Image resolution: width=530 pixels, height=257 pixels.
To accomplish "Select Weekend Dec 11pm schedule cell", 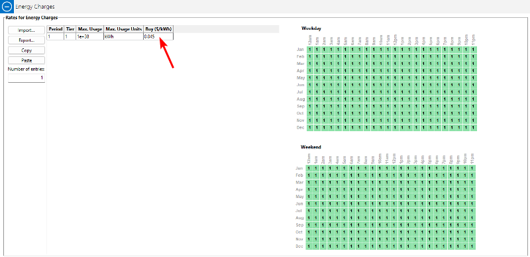I will pyautogui.click(x=472, y=246).
